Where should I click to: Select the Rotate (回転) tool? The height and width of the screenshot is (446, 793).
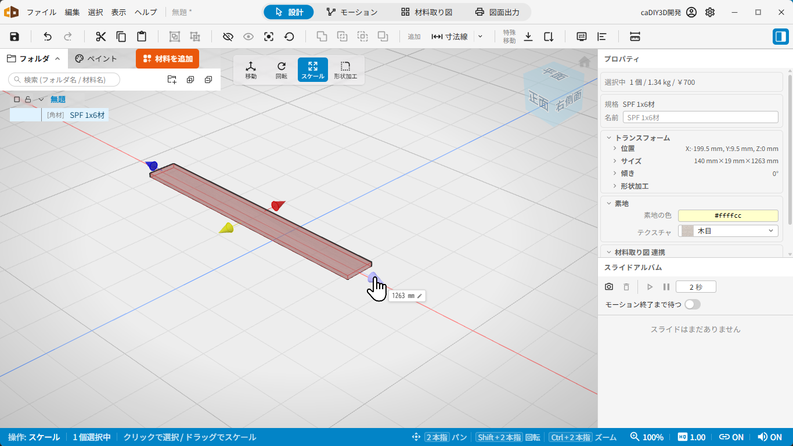pos(282,70)
